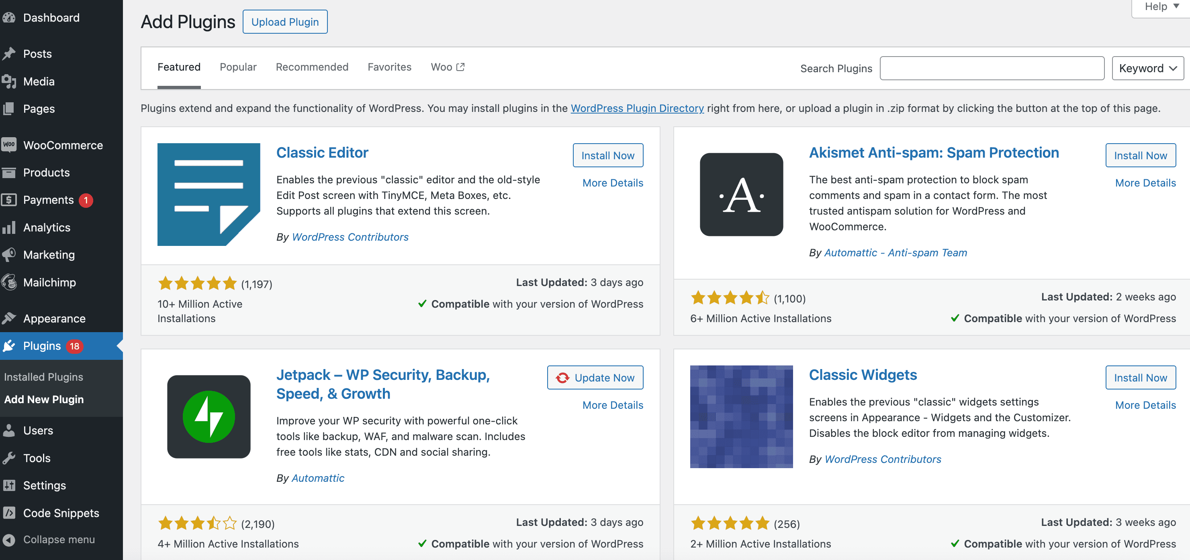Viewport: 1190px width, 560px height.
Task: Click the Dashboard gauge icon
Action: tap(9, 18)
